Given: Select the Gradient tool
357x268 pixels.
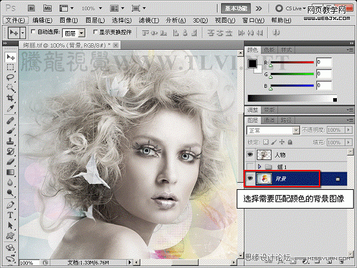Looking at the screenshot, I should click(10, 172).
